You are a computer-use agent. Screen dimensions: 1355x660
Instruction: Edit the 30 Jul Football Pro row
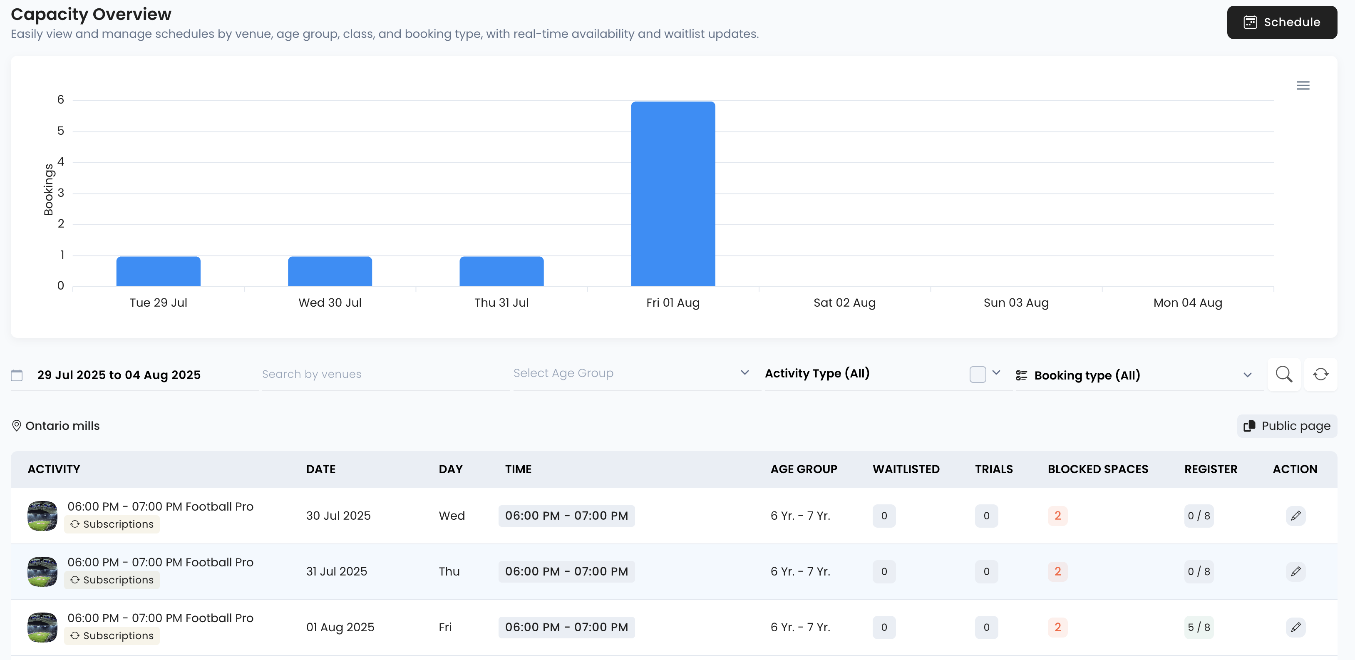click(x=1295, y=515)
